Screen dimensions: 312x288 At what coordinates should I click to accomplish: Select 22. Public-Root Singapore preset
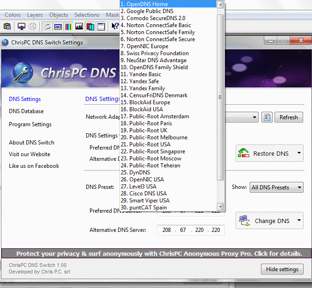[x=168, y=151]
